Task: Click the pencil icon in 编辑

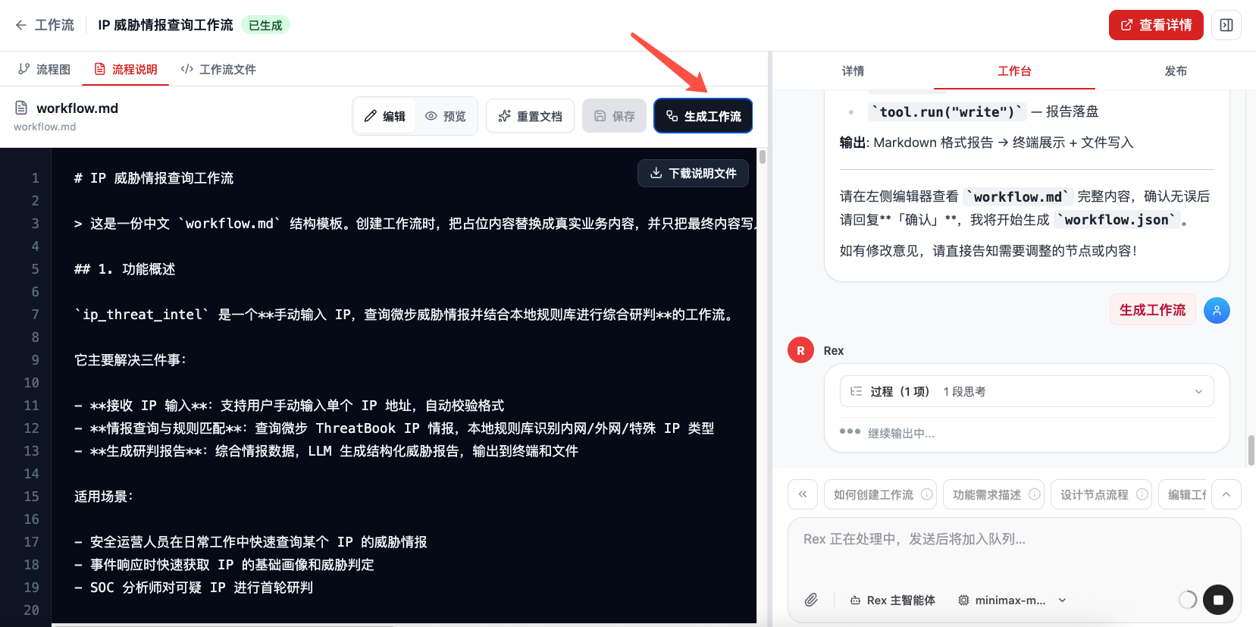Action: (371, 116)
